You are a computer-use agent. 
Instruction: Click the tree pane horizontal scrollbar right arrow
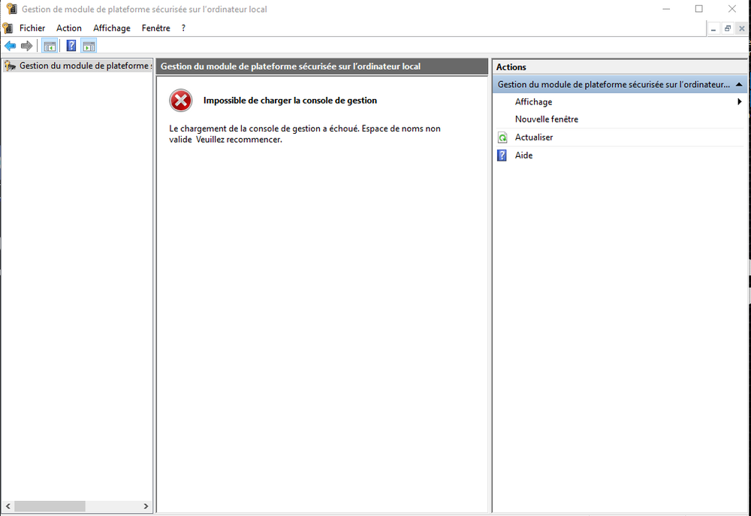point(146,506)
